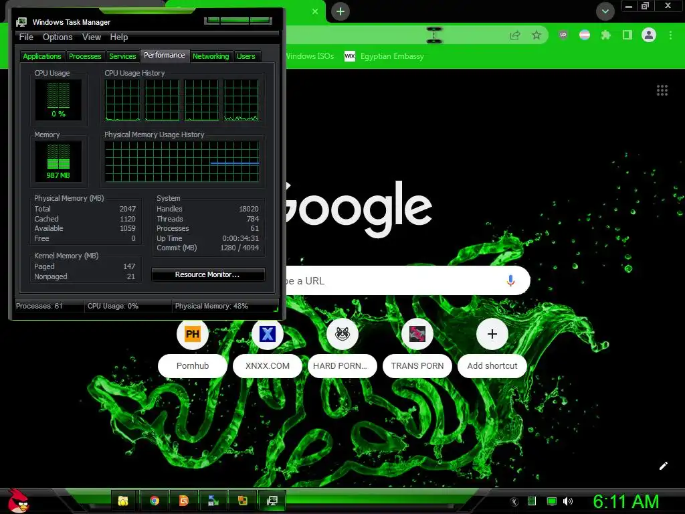This screenshot has height=514, width=685.
Task: Open the pink striped extension icon
Action: (585, 35)
